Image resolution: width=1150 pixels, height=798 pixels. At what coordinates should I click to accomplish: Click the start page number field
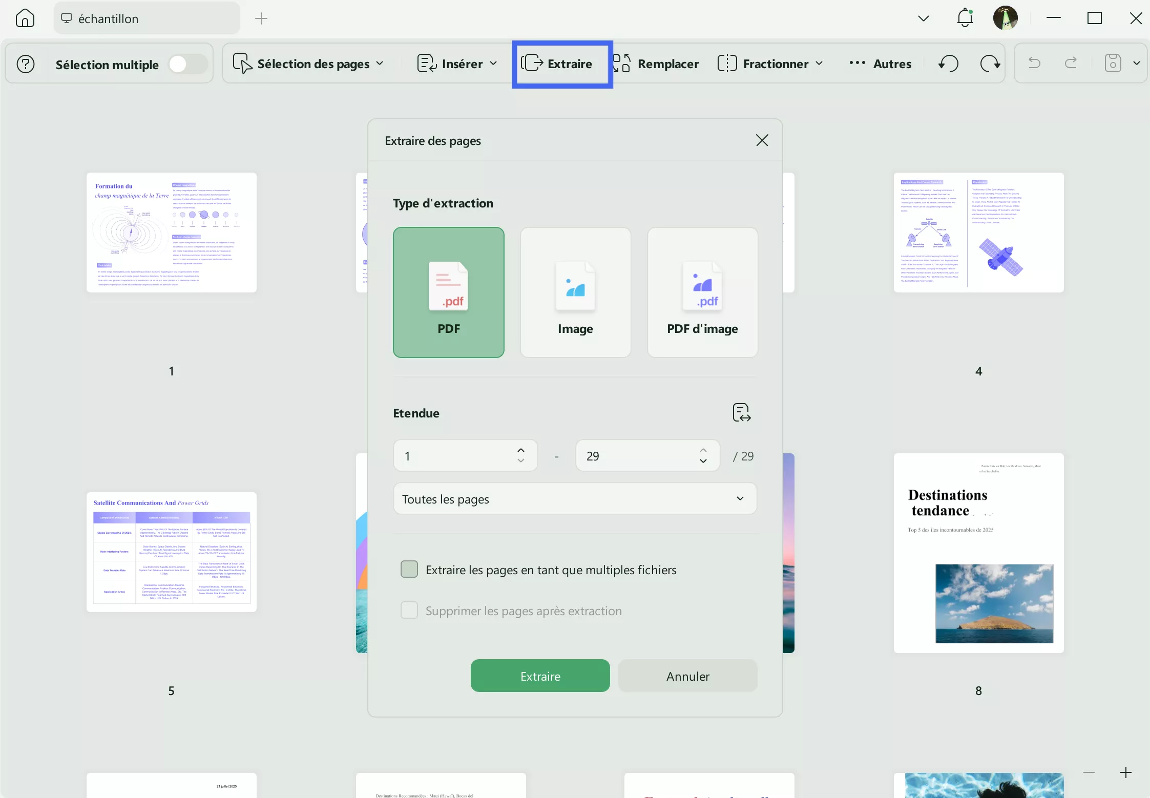[456, 455]
